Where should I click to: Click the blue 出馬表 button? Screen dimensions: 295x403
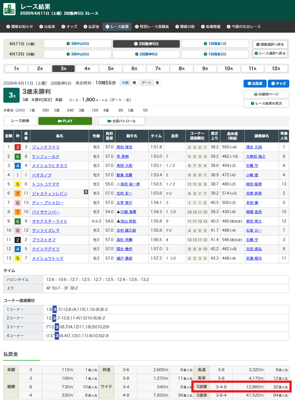coord(255,84)
